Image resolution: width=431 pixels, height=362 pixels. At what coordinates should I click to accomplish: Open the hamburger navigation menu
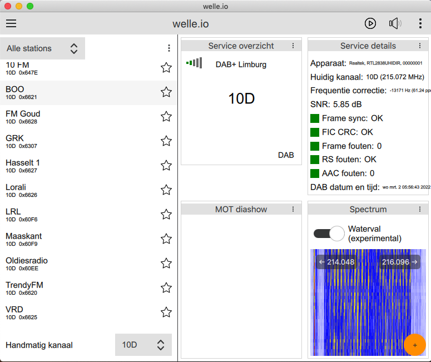pos(11,23)
